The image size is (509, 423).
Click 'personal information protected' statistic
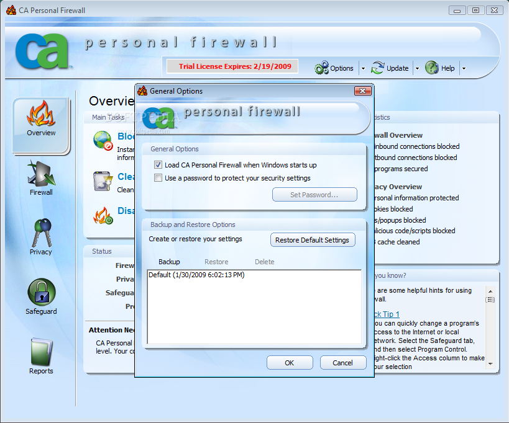pyautogui.click(x=416, y=198)
